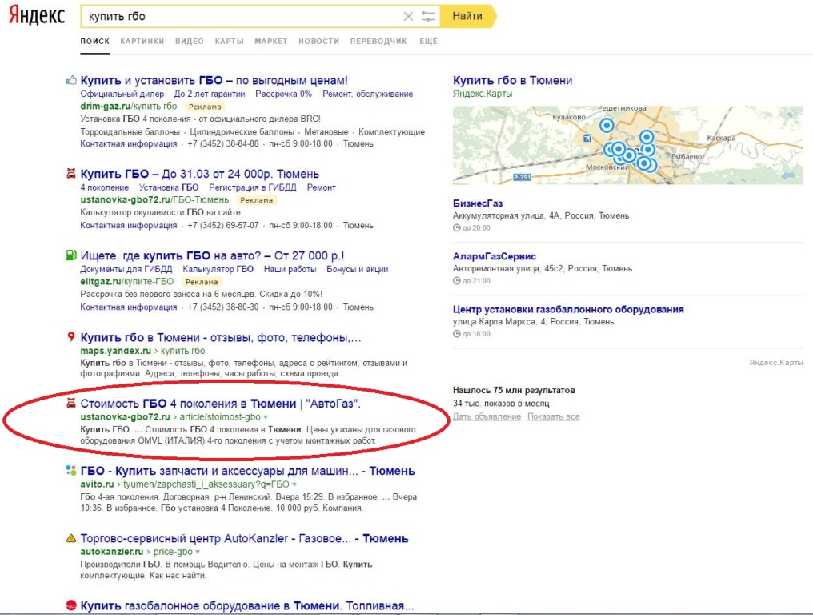The image size is (813, 615).
Task: Clear the search box with X icon
Action: [408, 17]
